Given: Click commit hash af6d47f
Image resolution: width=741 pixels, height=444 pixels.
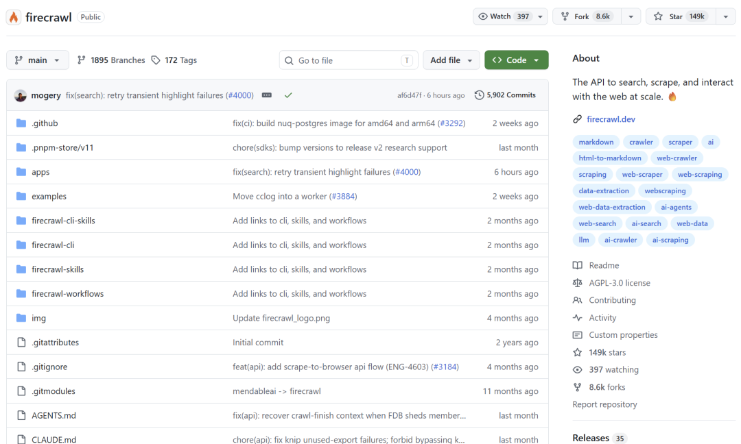Looking at the screenshot, I should coord(409,95).
